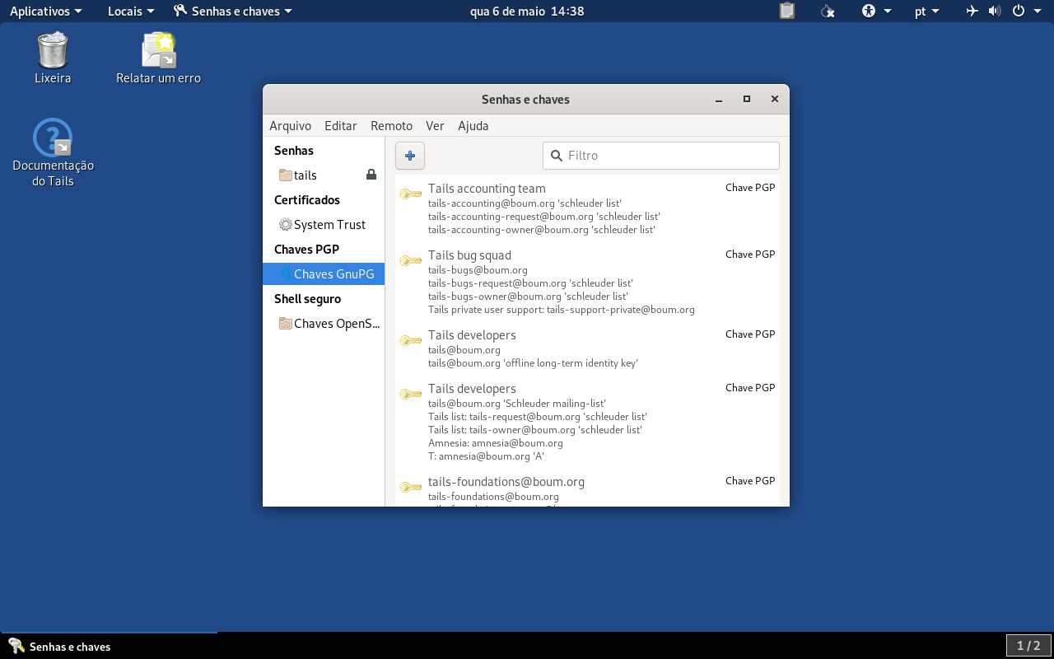Click the Senhas e chaves taskbar button

click(109, 646)
